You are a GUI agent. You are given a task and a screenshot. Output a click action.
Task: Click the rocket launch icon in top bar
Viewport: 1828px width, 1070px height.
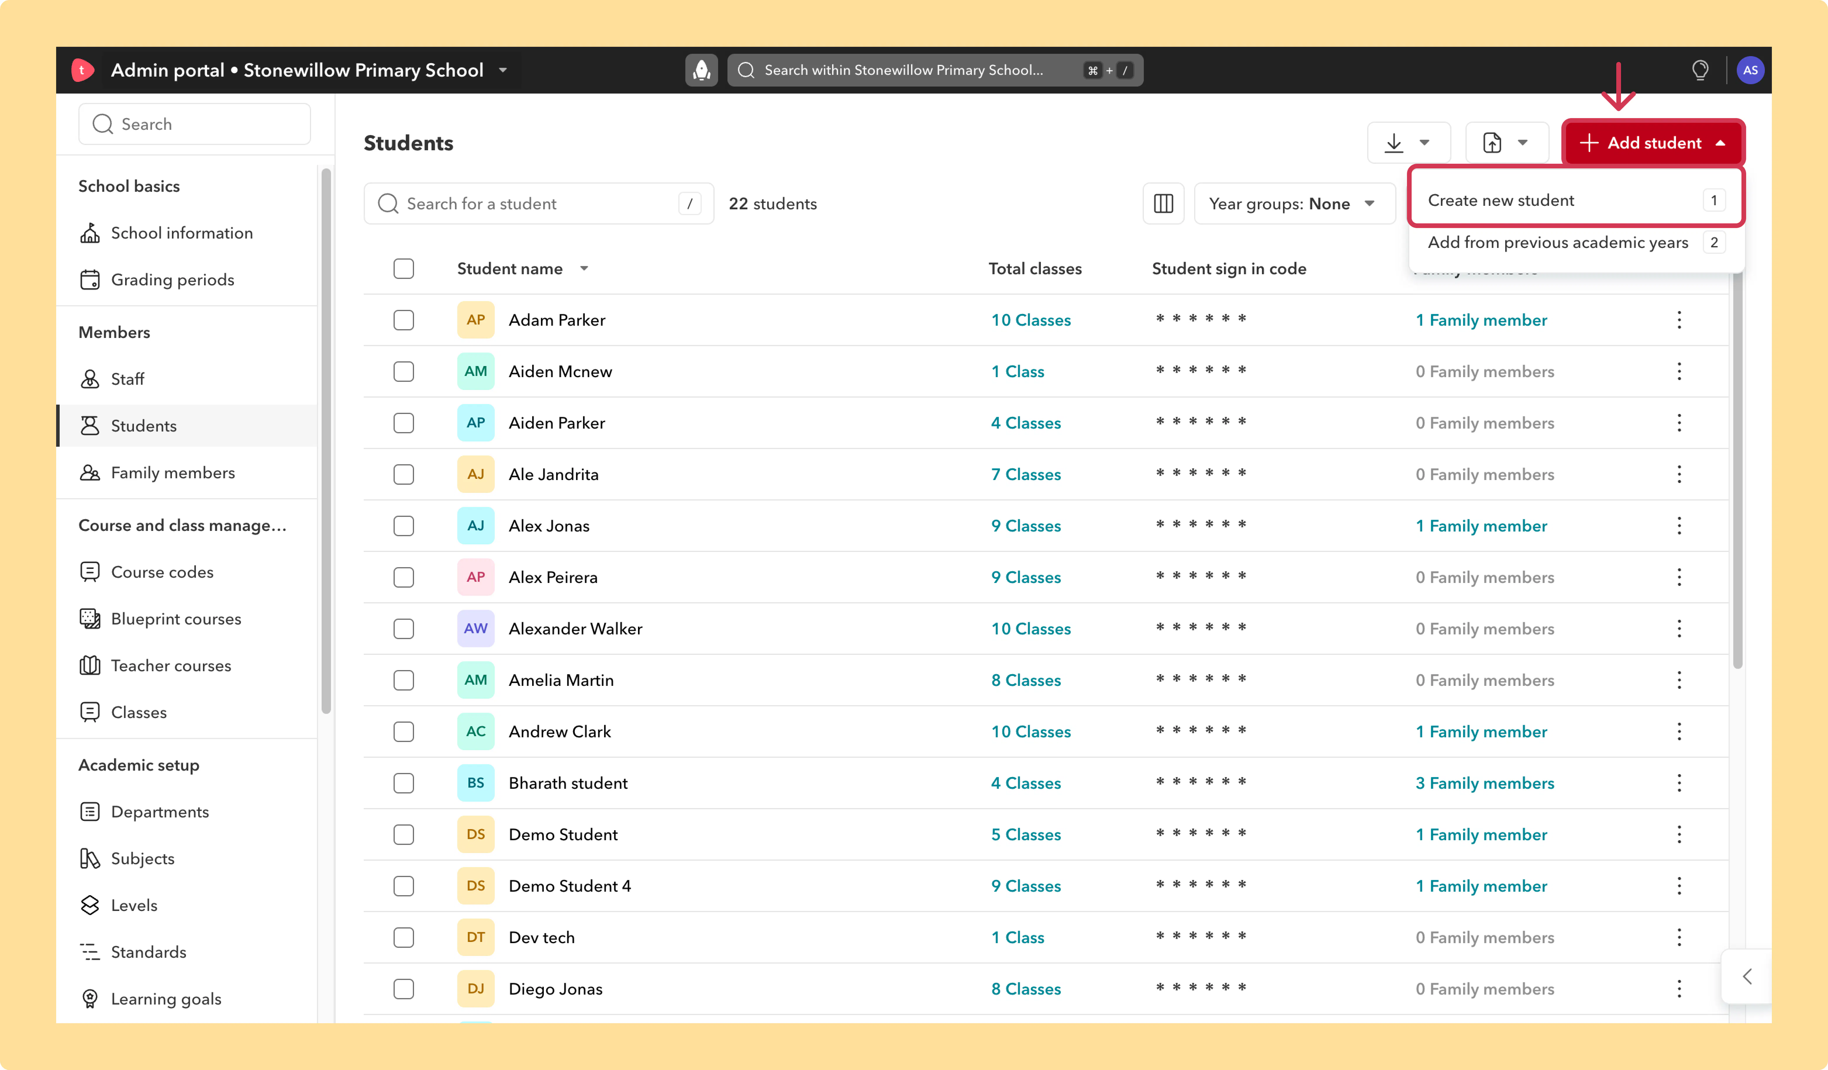[701, 70]
